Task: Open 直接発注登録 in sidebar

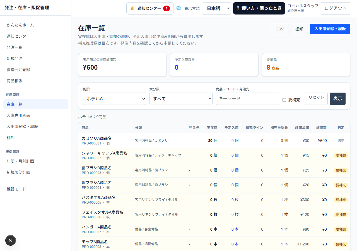Action: tap(35, 70)
